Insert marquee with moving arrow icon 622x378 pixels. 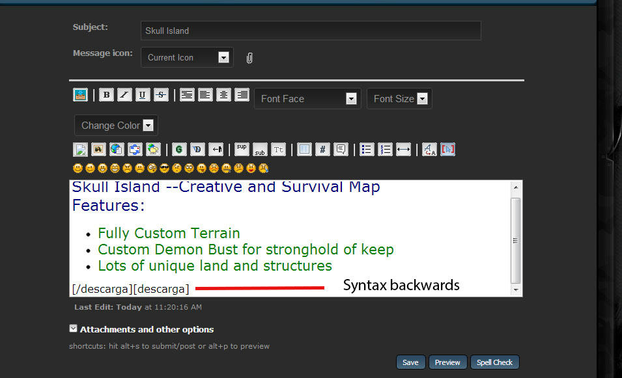click(216, 150)
